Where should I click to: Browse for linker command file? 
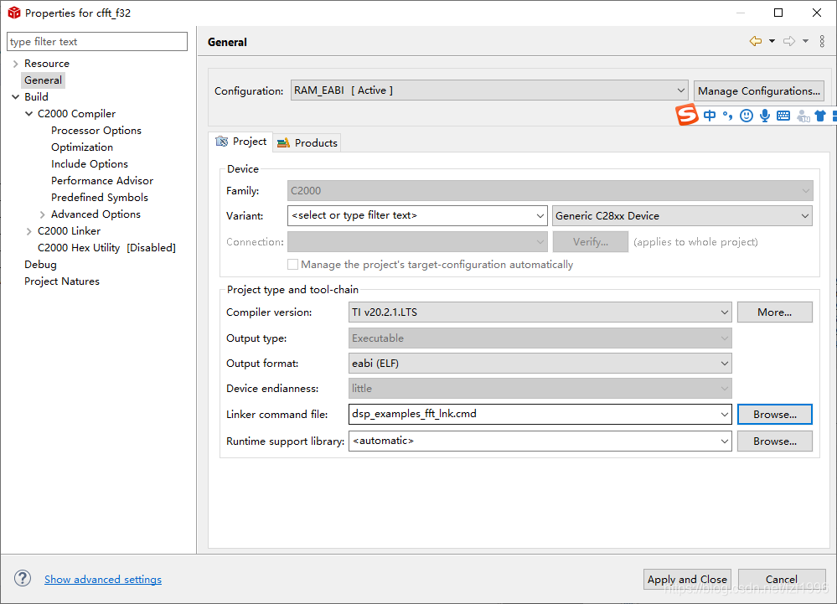(x=774, y=415)
